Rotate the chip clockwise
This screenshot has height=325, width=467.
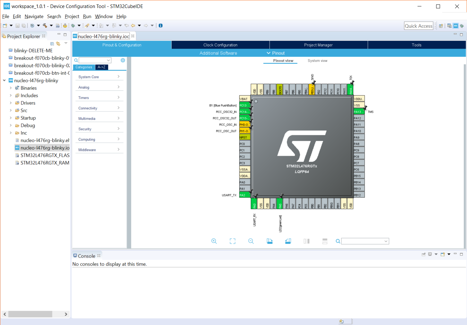coord(269,241)
